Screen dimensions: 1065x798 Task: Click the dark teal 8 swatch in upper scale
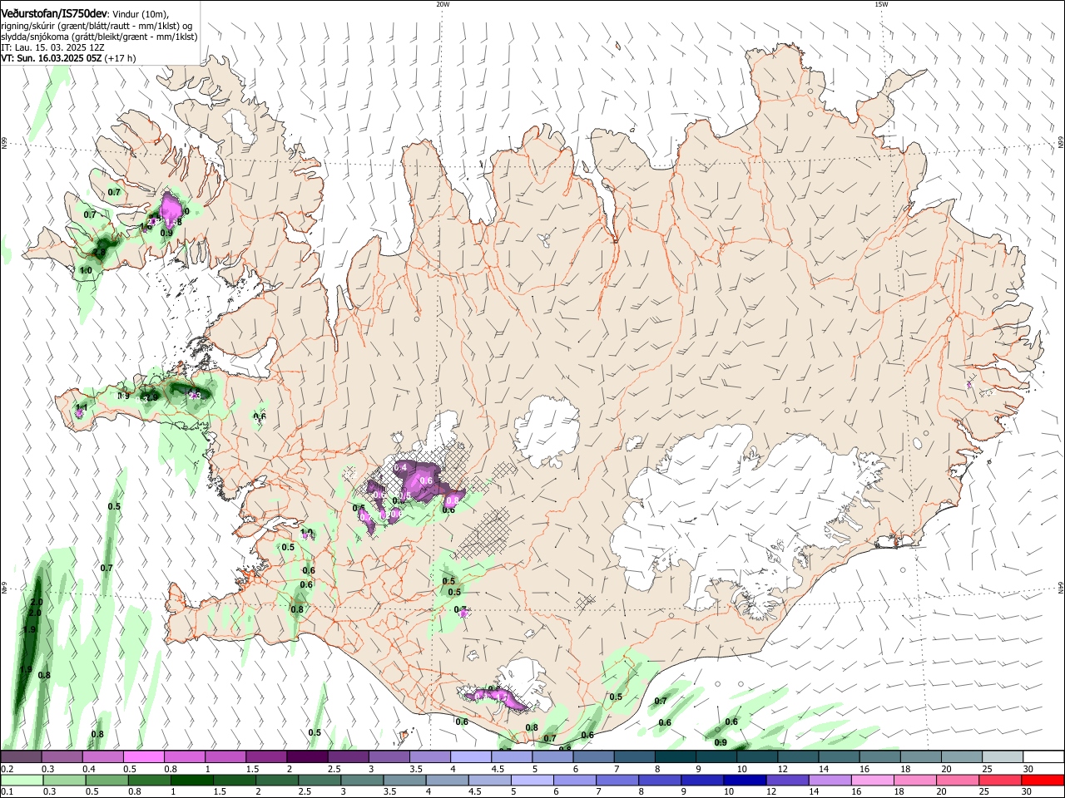[x=676, y=756]
